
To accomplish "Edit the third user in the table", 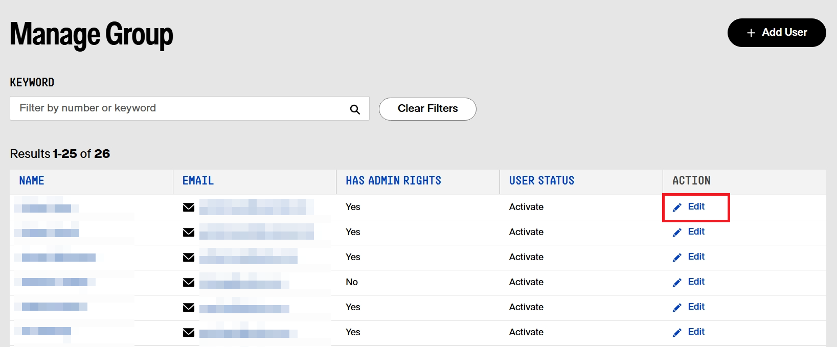I will (x=689, y=257).
